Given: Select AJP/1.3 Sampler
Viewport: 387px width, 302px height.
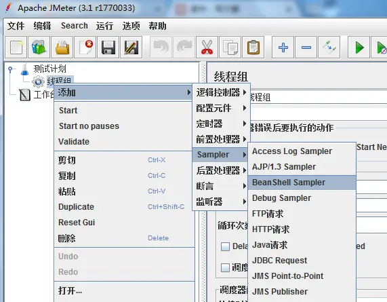Looking at the screenshot, I should click(x=302, y=167).
